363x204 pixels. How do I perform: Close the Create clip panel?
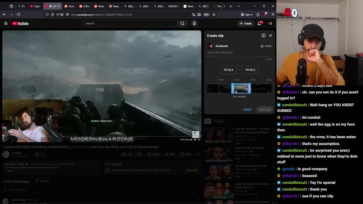(x=271, y=36)
